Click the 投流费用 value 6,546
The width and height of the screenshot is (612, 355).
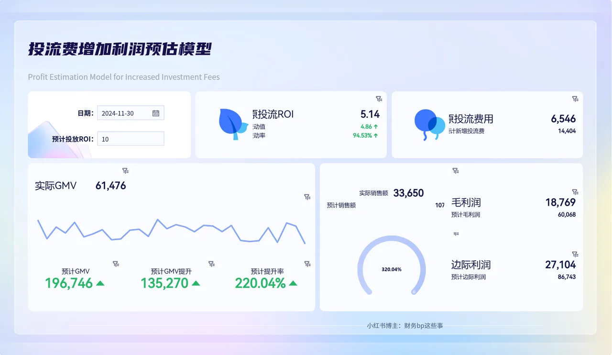(x=563, y=119)
